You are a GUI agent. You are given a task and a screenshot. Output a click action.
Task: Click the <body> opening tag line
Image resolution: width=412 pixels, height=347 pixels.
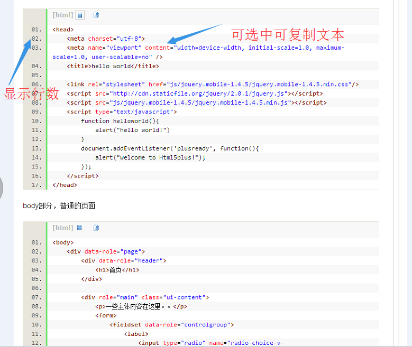tap(63, 242)
